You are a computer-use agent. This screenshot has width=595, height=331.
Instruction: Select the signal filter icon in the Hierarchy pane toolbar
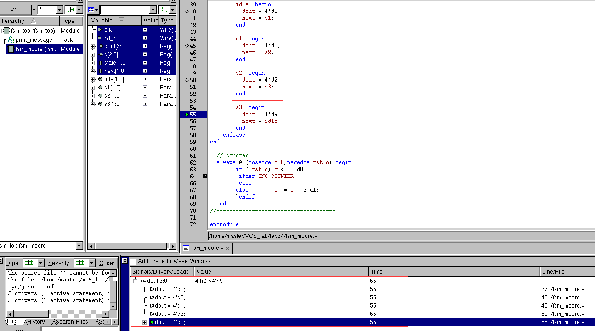coord(69,9)
